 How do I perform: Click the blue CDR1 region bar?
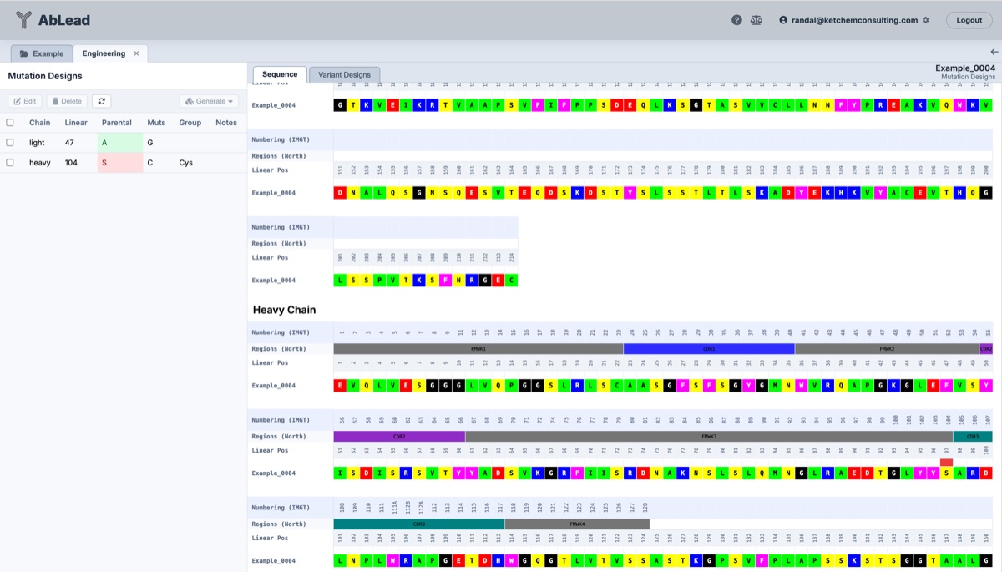pyautogui.click(x=708, y=349)
